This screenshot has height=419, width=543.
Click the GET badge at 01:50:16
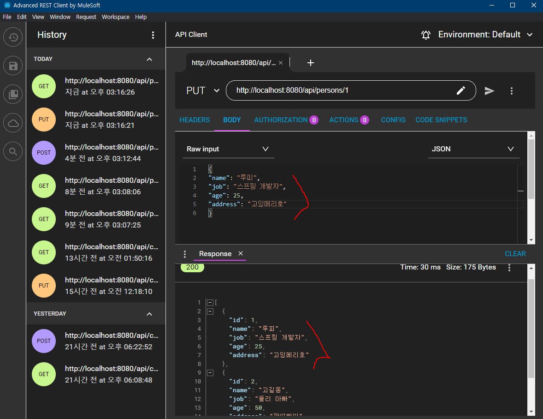click(x=44, y=253)
